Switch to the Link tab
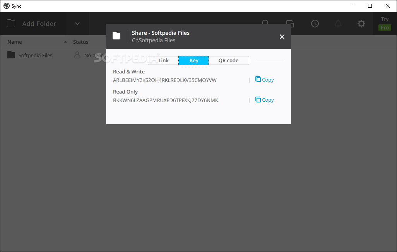The width and height of the screenshot is (397, 252). pyautogui.click(x=163, y=60)
